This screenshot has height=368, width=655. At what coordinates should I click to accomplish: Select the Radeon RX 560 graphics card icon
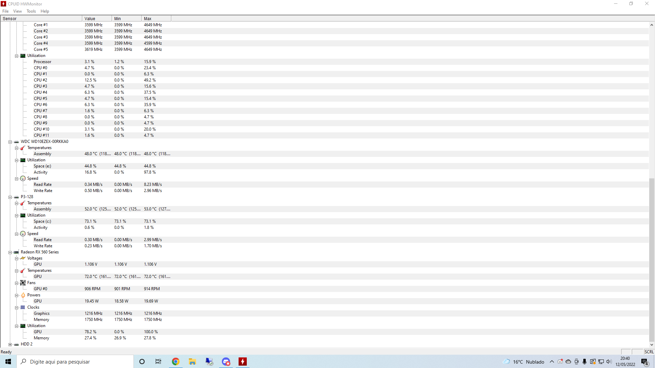tap(16, 252)
